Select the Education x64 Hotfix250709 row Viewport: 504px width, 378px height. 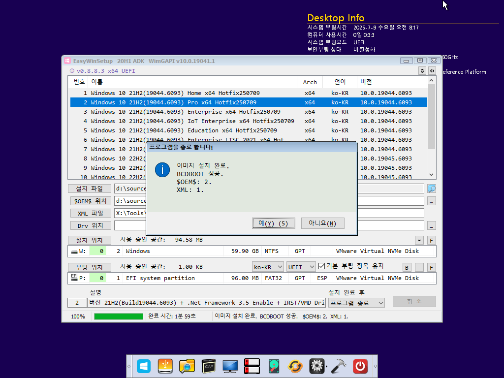click(x=249, y=130)
